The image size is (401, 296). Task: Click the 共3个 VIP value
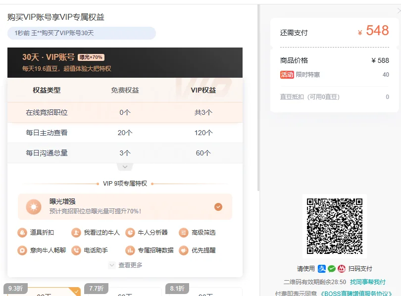click(x=203, y=112)
